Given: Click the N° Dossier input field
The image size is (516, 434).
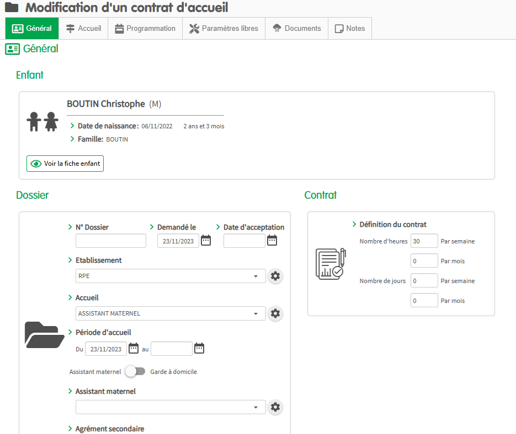Looking at the screenshot, I should 110,241.
